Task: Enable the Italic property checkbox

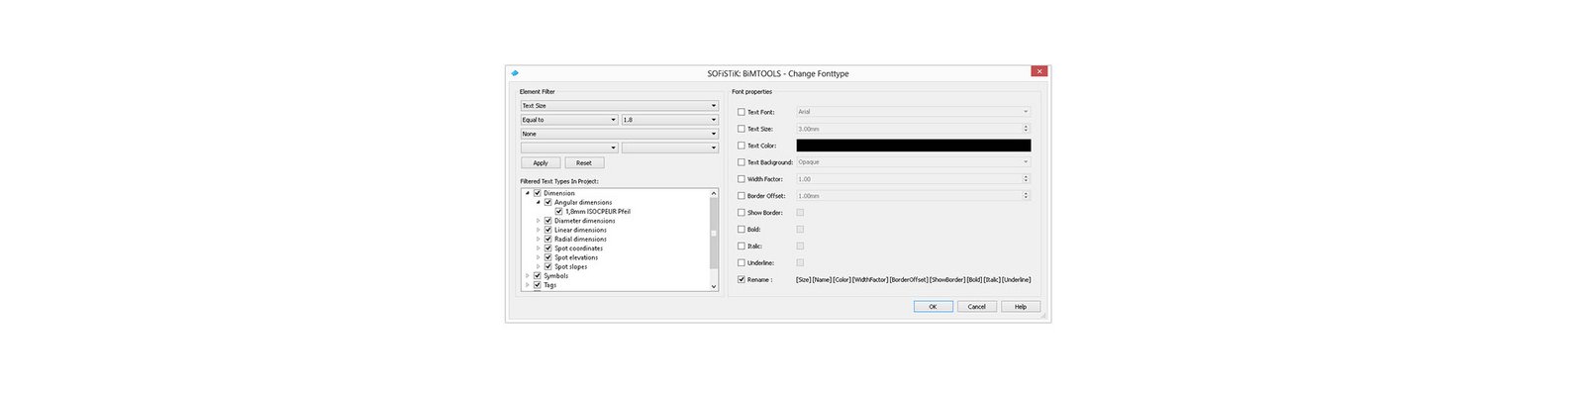Action: tap(742, 247)
